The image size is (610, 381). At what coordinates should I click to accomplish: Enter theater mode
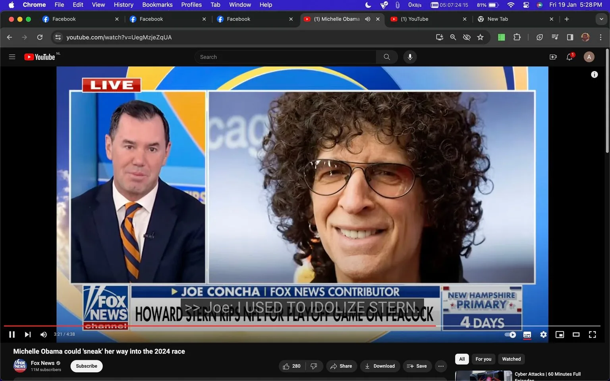click(x=576, y=335)
